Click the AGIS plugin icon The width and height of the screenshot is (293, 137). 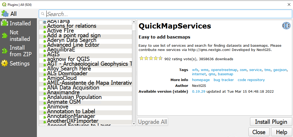(x=45, y=55)
